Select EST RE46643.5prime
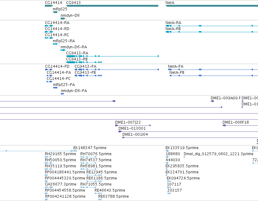 (x=110, y=190)
